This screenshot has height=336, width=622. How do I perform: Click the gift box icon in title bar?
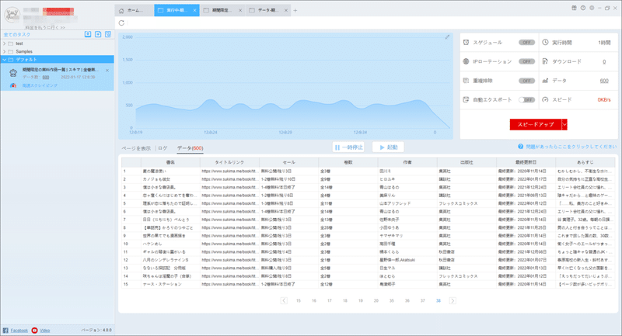pyautogui.click(x=574, y=8)
